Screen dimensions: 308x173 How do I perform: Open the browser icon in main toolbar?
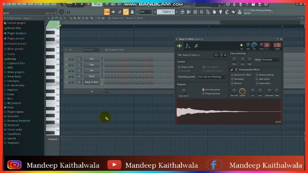(x=208, y=12)
